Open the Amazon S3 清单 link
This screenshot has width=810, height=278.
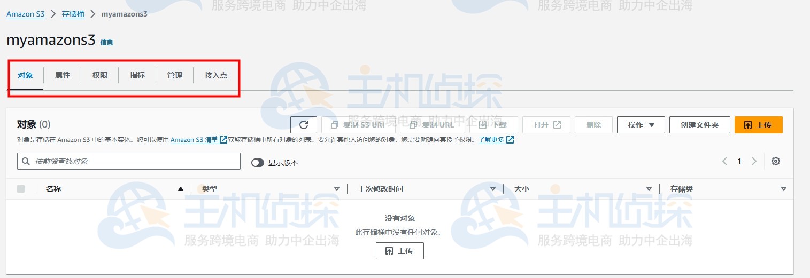(x=199, y=140)
